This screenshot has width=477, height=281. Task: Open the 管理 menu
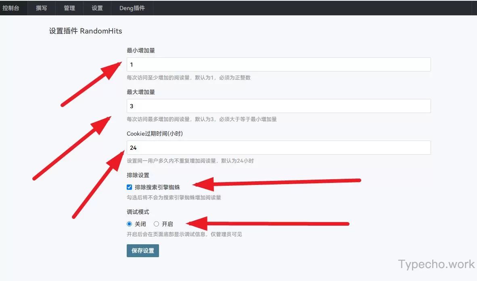tap(69, 8)
